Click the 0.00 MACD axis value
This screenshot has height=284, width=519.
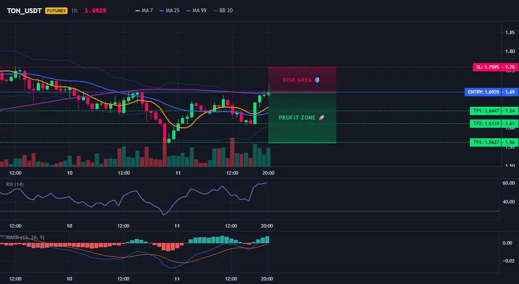(507, 243)
